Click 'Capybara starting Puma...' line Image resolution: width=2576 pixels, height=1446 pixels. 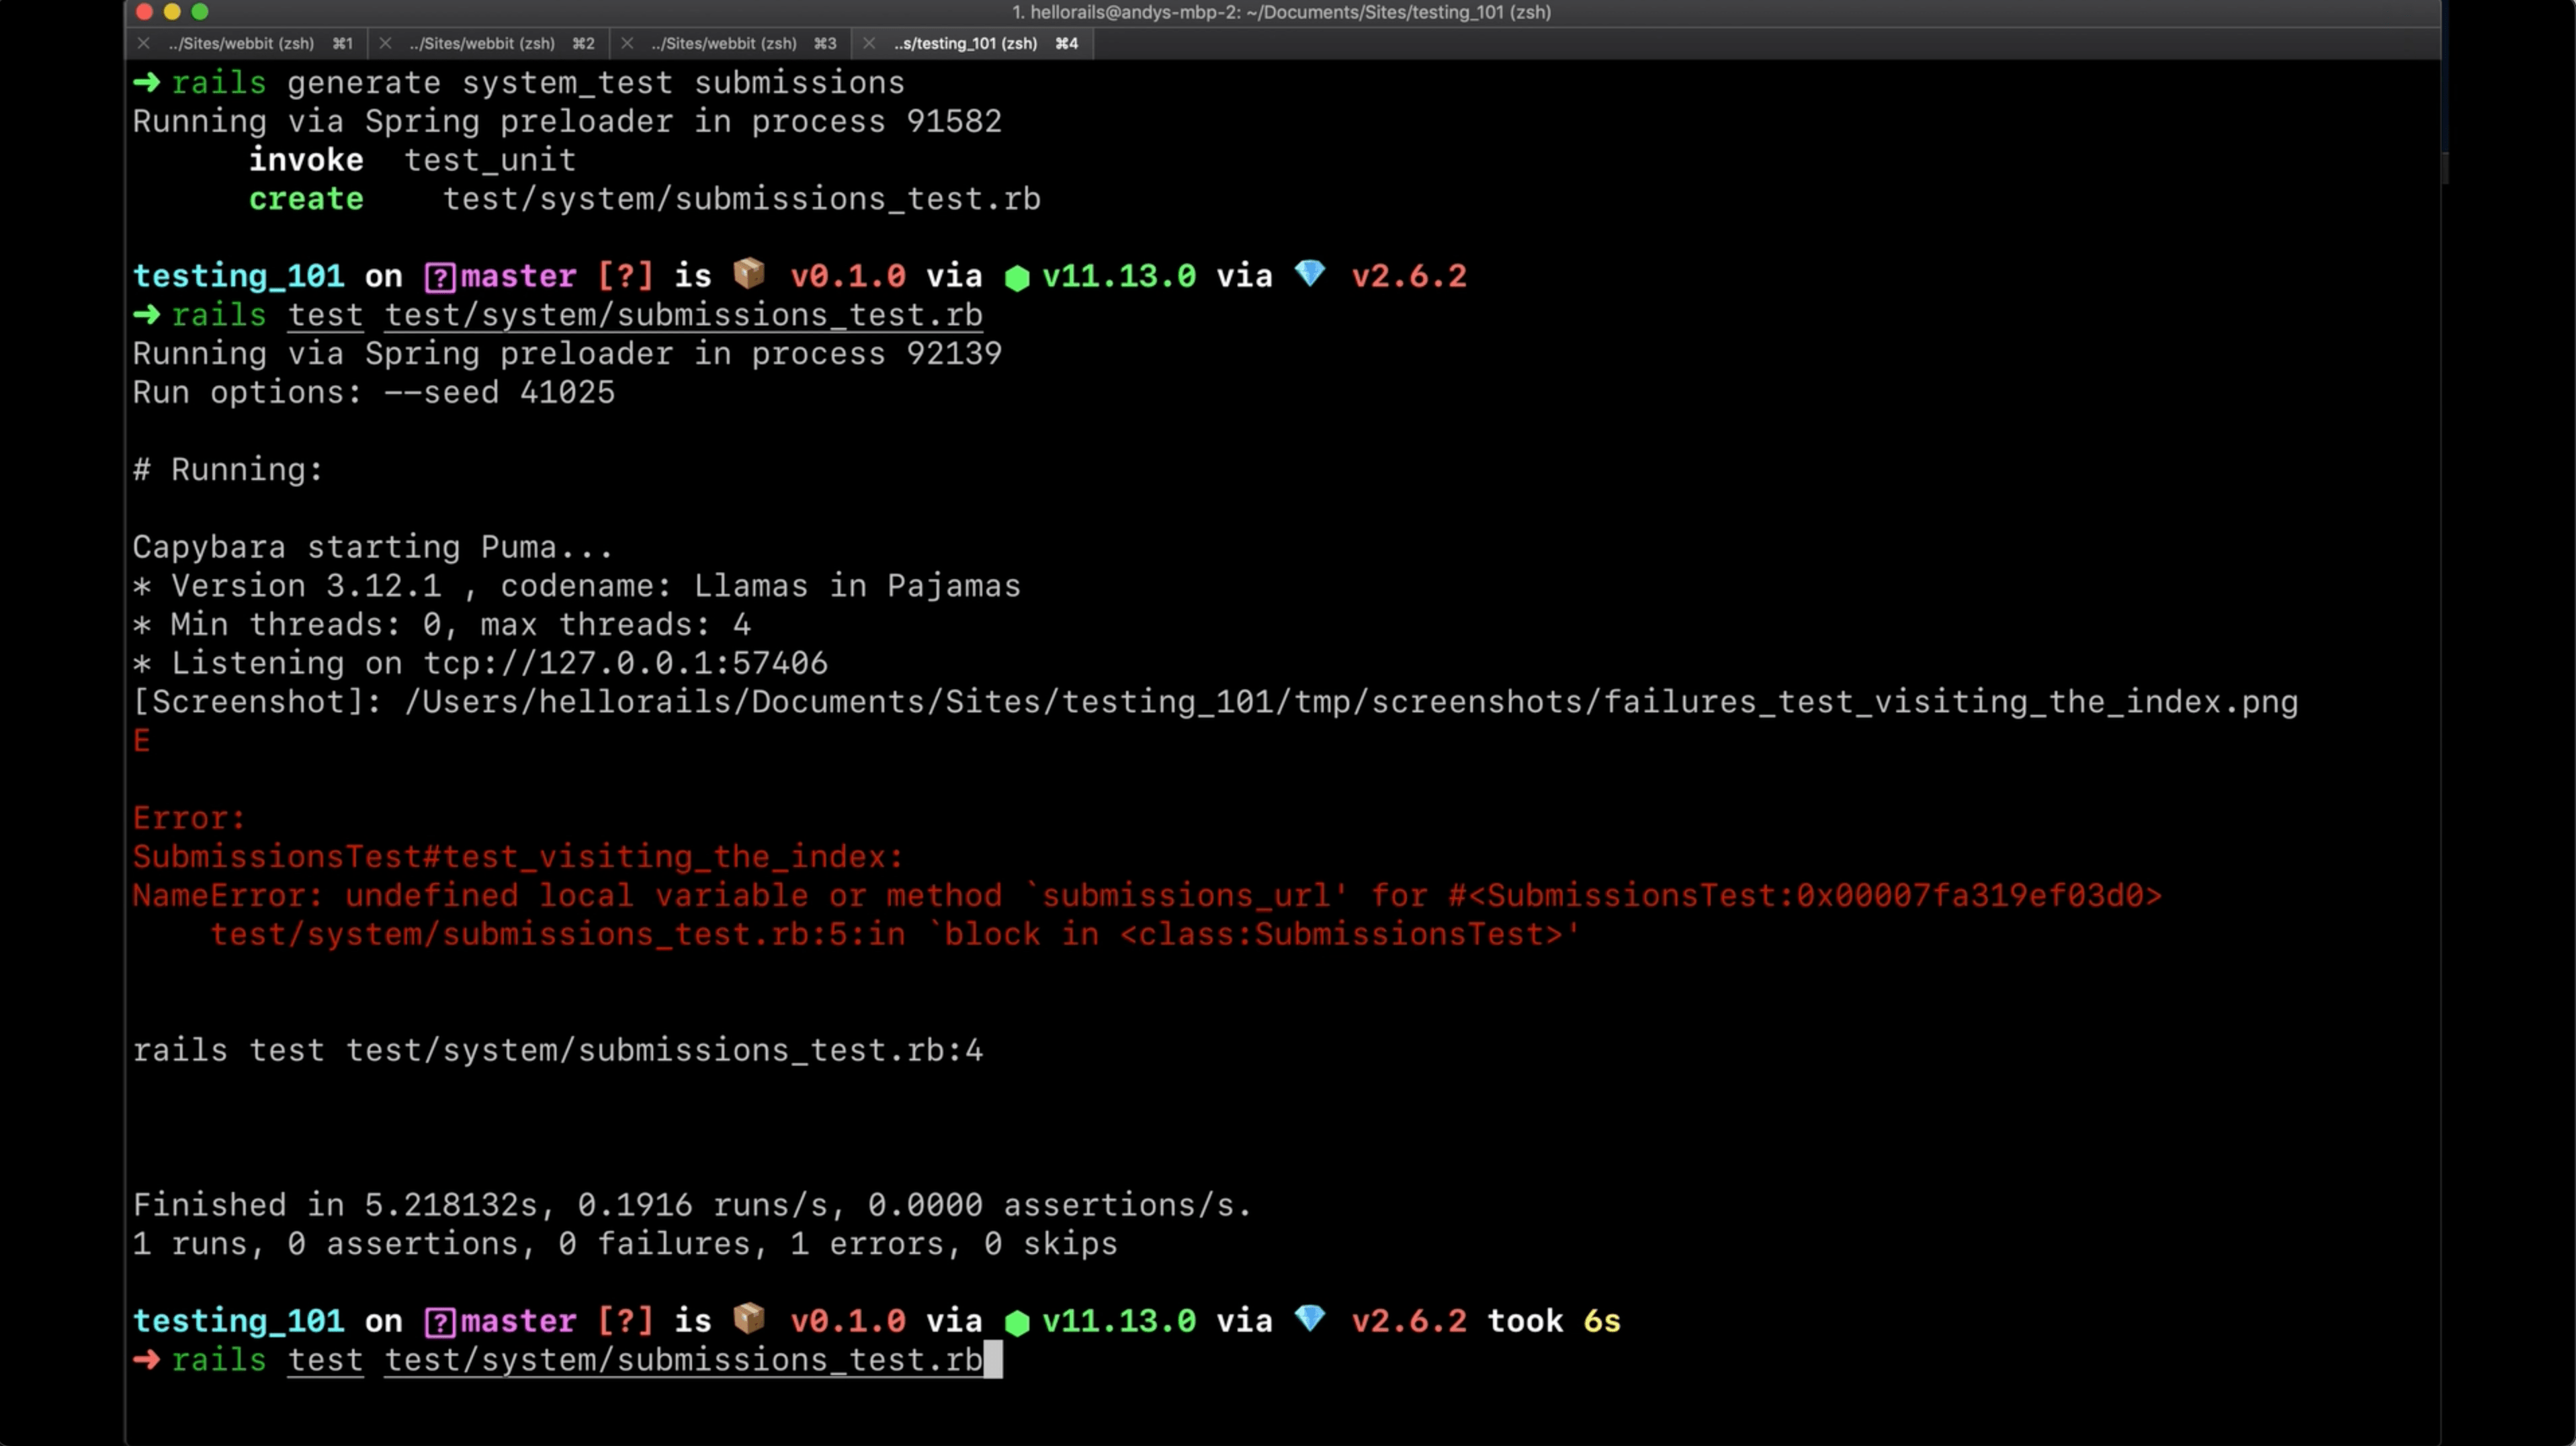coord(372,547)
